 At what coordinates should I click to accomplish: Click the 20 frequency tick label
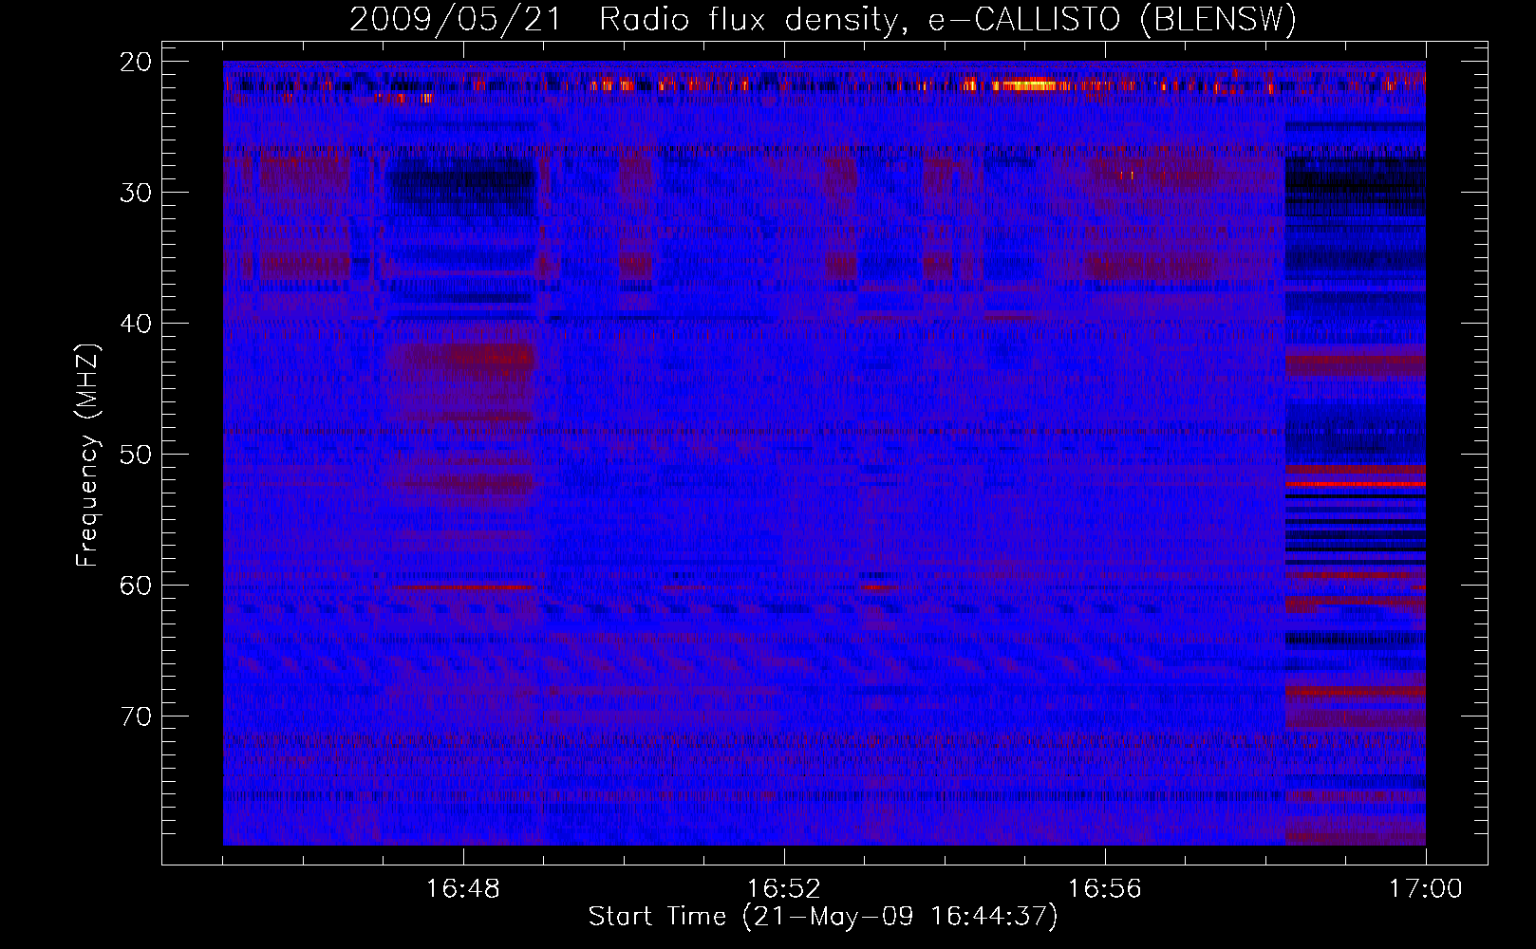pos(136,62)
